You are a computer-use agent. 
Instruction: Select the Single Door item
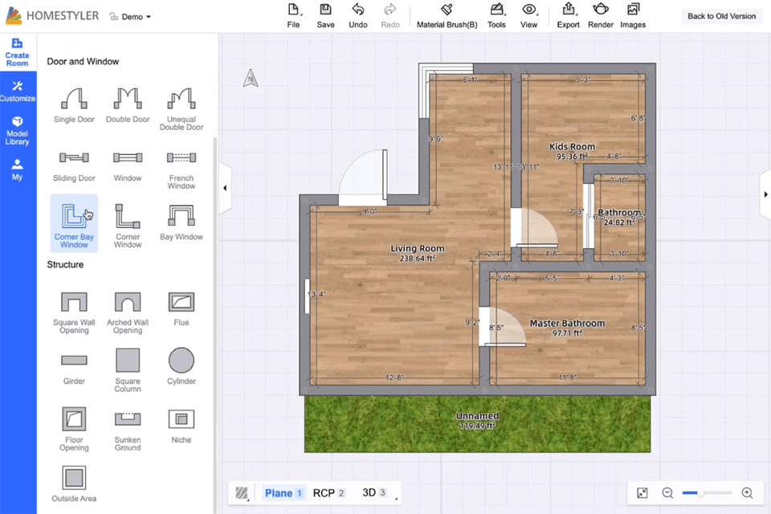pos(74,104)
